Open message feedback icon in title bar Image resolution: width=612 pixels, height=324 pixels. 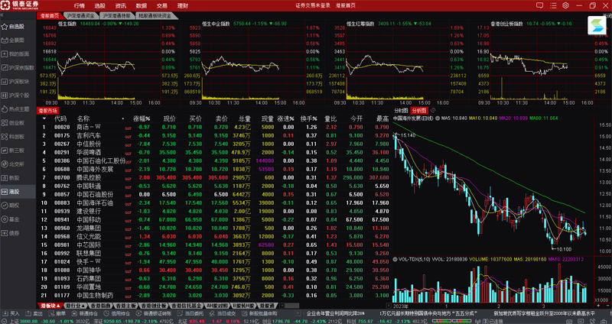pos(539,5)
